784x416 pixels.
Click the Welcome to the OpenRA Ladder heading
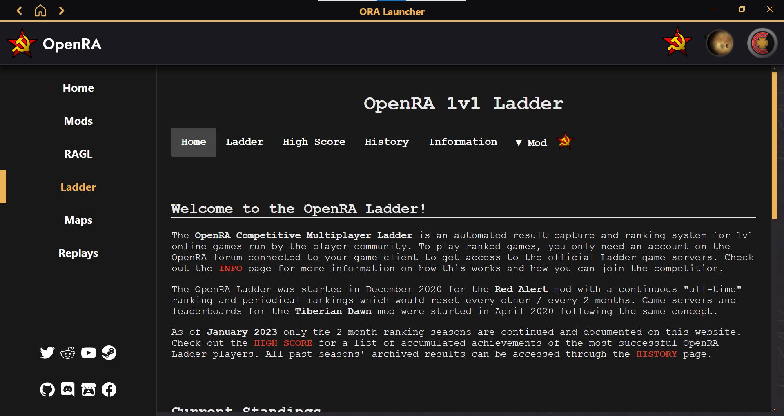[x=298, y=209]
